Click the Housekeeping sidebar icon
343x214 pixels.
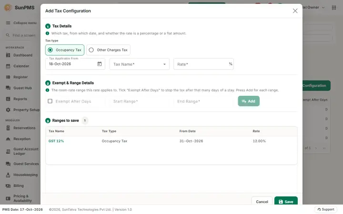(x=8, y=175)
